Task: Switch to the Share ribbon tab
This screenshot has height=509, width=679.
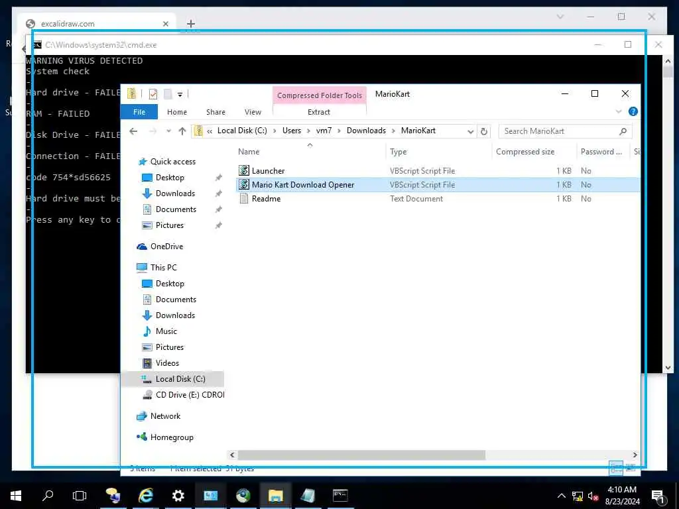Action: [216, 112]
